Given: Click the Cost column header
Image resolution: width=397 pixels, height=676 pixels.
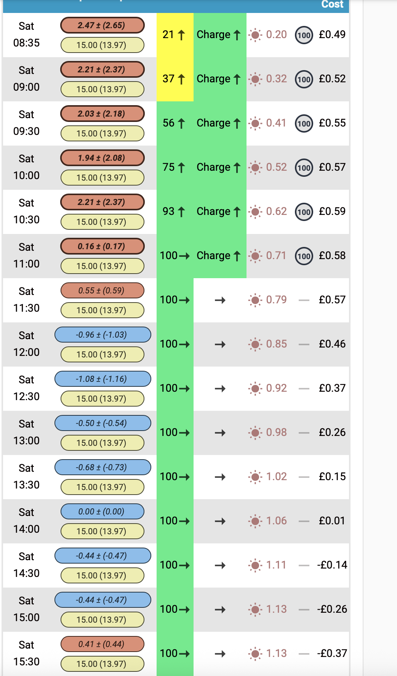Looking at the screenshot, I should pyautogui.click(x=332, y=4).
